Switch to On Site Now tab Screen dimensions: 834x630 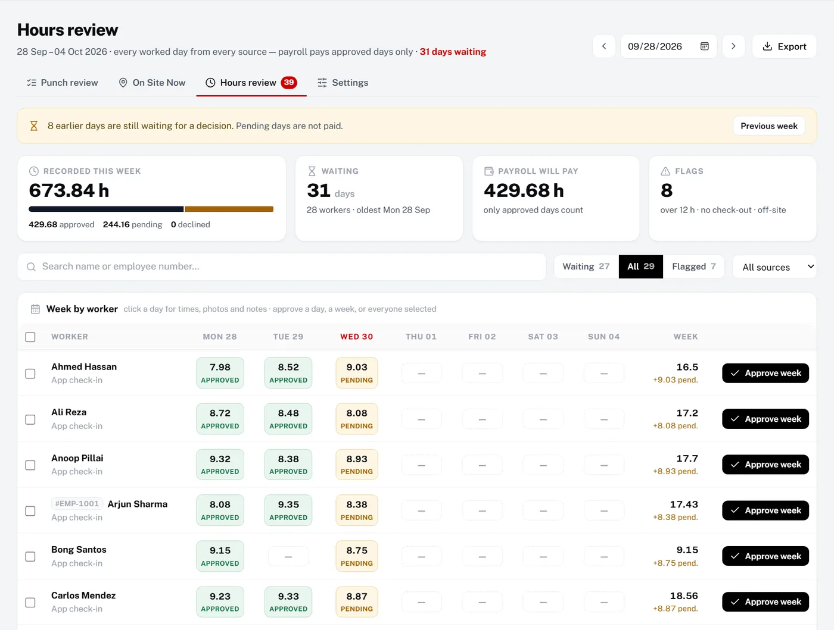point(152,83)
